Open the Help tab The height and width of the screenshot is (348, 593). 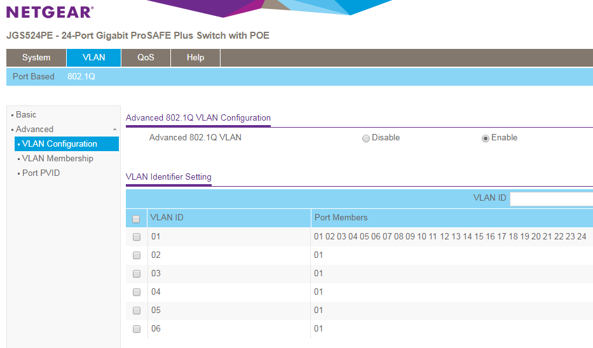click(196, 57)
